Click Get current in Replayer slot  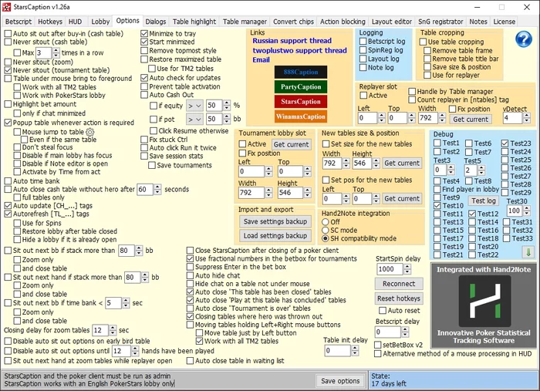point(471,120)
